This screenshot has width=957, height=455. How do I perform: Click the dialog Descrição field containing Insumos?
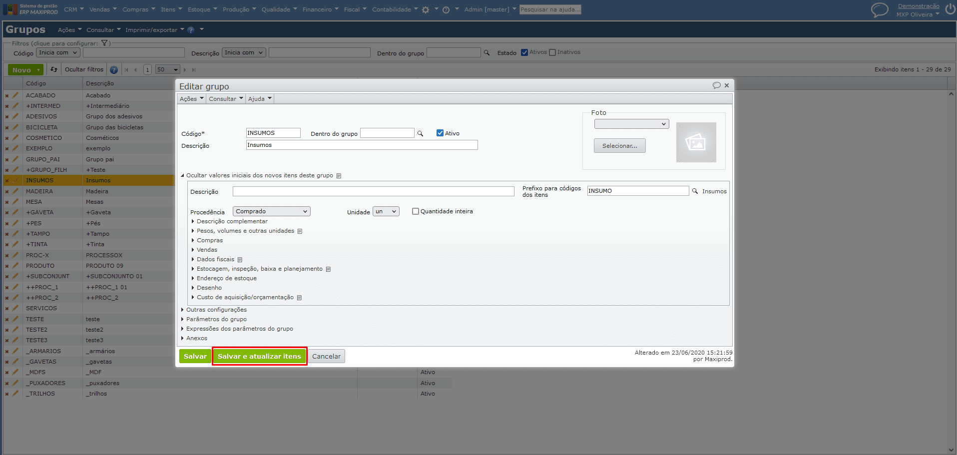coord(362,145)
